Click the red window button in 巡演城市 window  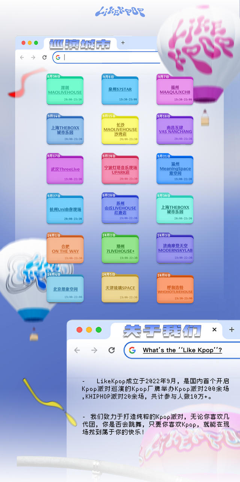(x=23, y=43)
